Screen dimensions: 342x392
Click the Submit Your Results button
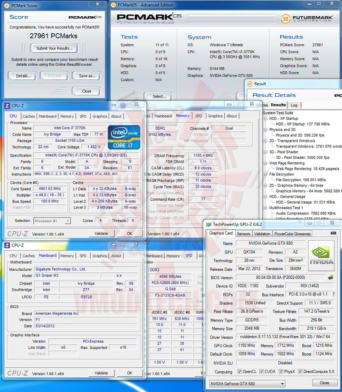pyautogui.click(x=54, y=48)
